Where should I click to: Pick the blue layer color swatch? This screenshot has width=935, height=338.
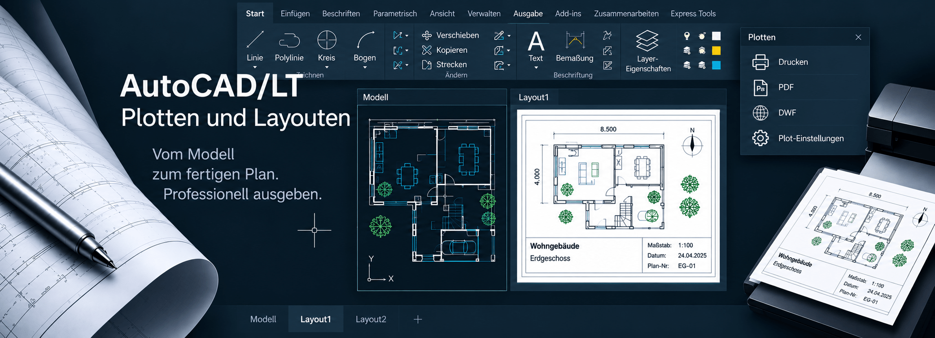pos(717,65)
